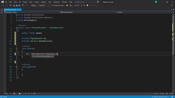
Task: Open the Debug configuration dropdown
Action: pyautogui.click(x=34, y=5)
